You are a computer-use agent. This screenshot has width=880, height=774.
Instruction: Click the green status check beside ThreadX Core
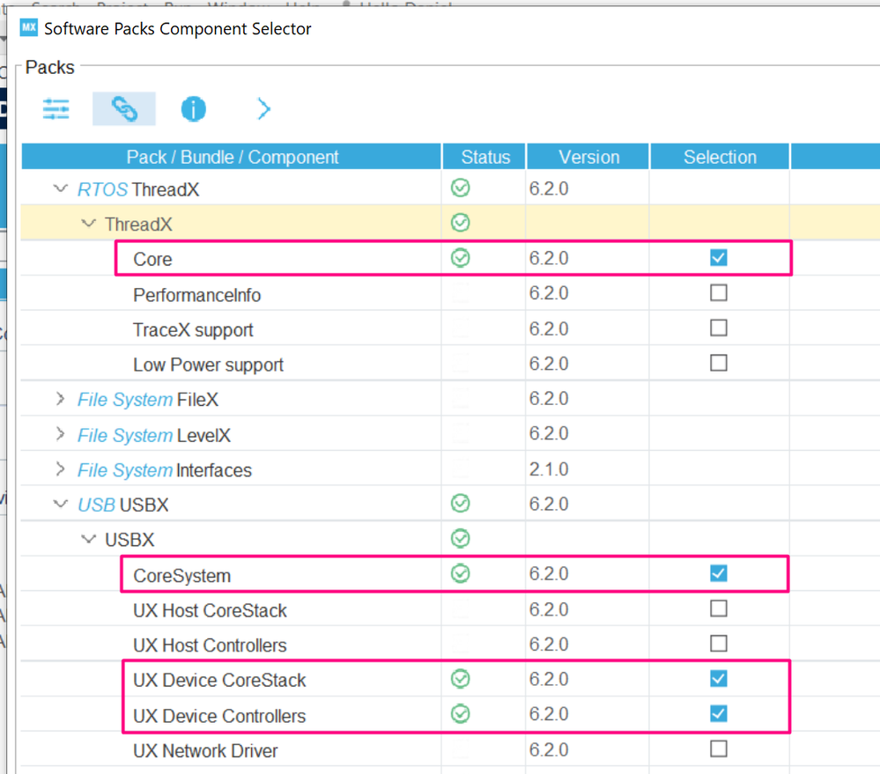[460, 257]
